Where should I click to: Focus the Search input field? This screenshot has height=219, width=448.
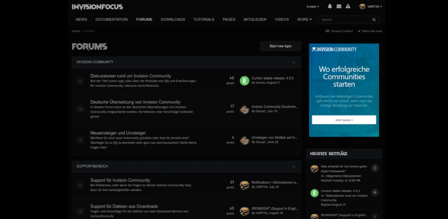[x=343, y=19]
